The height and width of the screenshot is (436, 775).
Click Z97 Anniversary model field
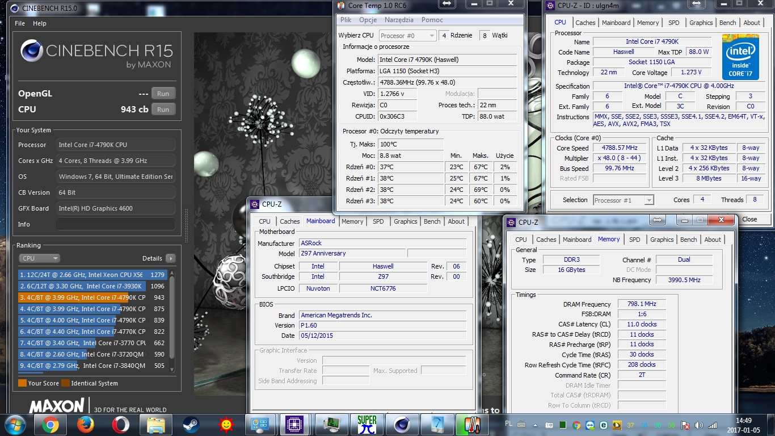352,253
